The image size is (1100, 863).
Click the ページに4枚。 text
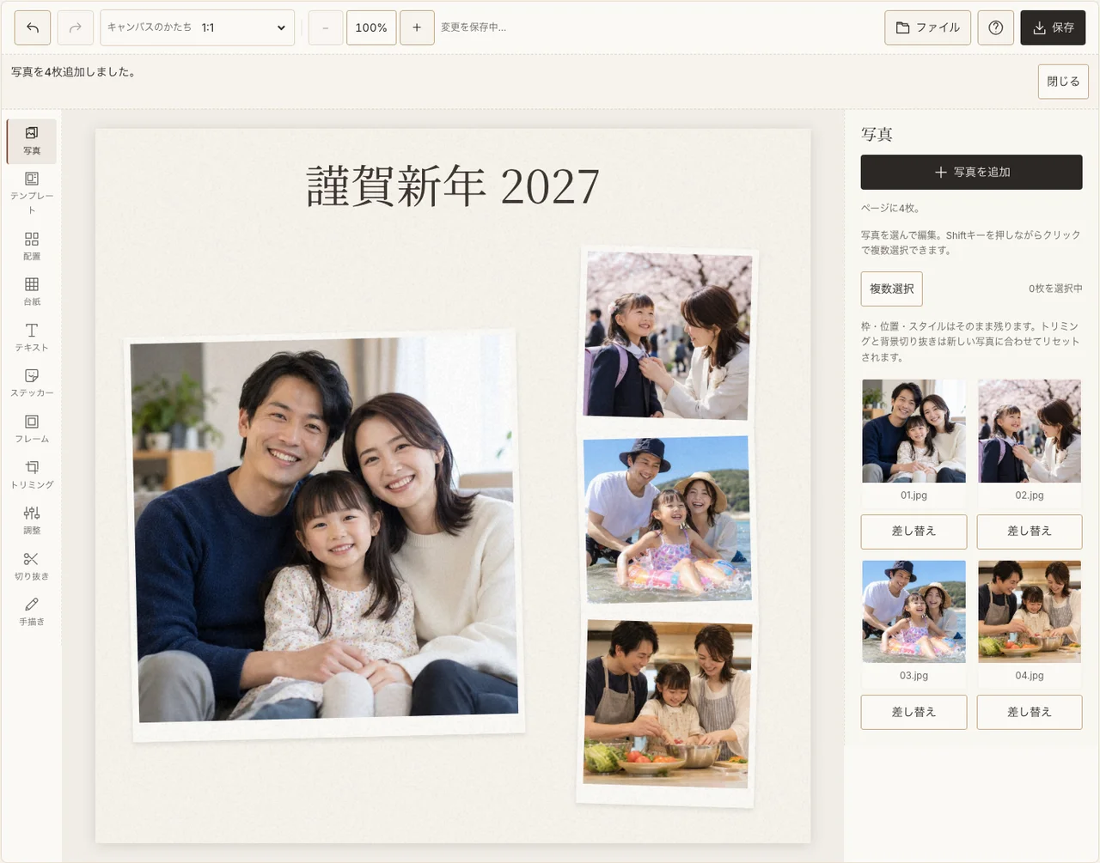[x=890, y=208]
